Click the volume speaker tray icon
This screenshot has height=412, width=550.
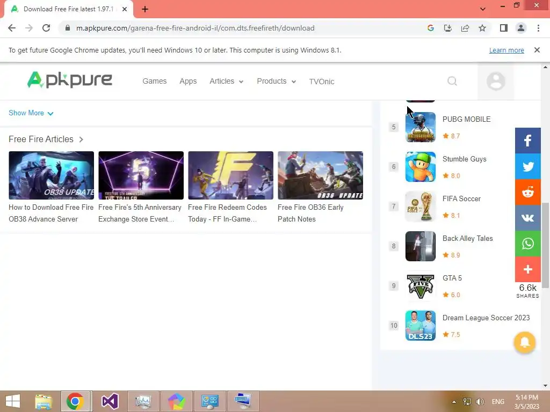coord(480,401)
